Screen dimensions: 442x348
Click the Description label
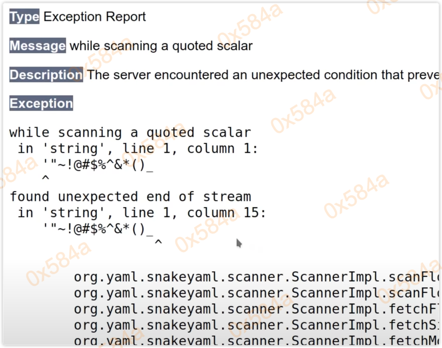[x=46, y=75]
